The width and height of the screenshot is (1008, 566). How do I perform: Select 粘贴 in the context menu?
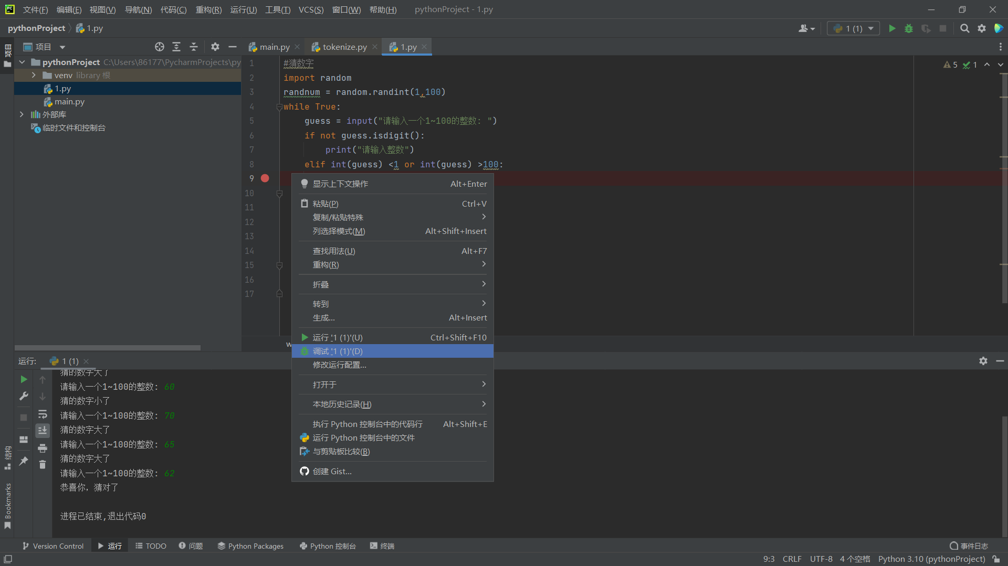pyautogui.click(x=393, y=204)
